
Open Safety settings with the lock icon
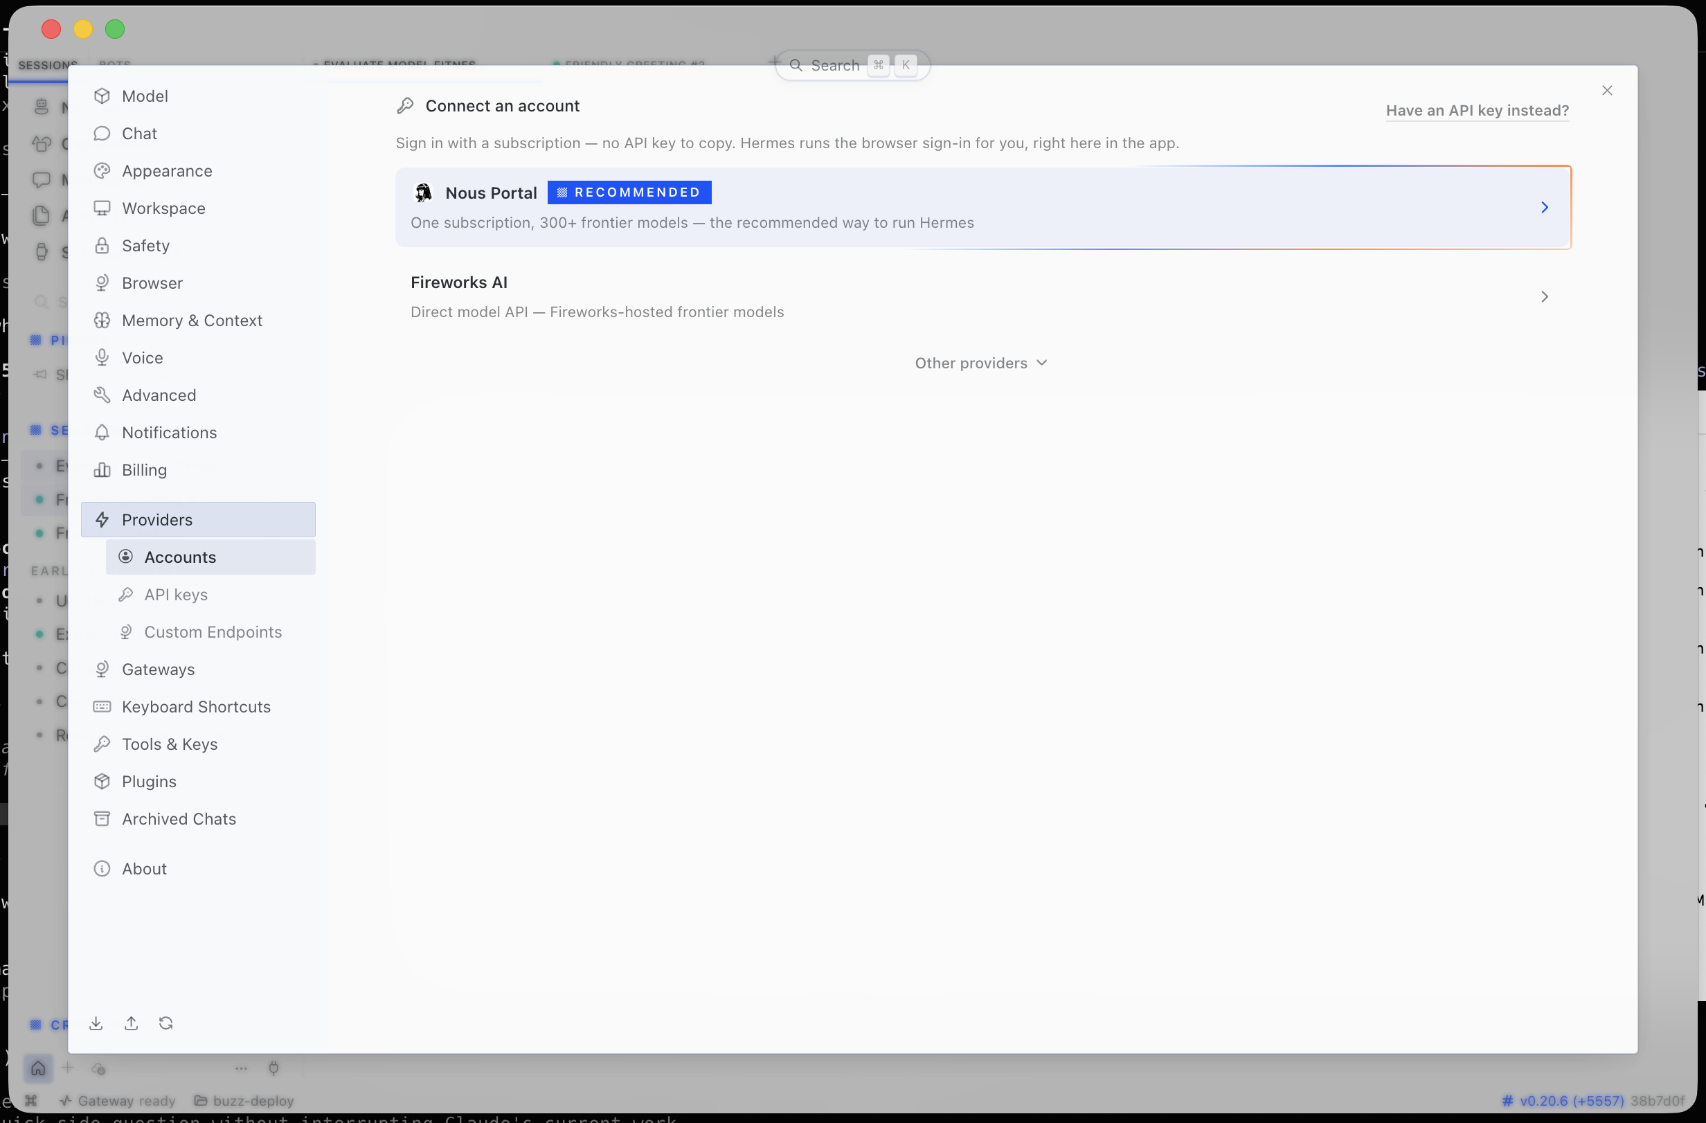[x=198, y=246]
